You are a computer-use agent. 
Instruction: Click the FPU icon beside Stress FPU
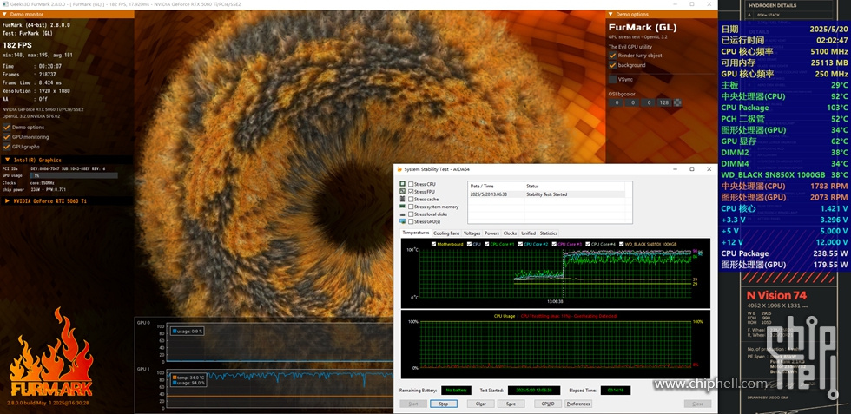click(402, 192)
